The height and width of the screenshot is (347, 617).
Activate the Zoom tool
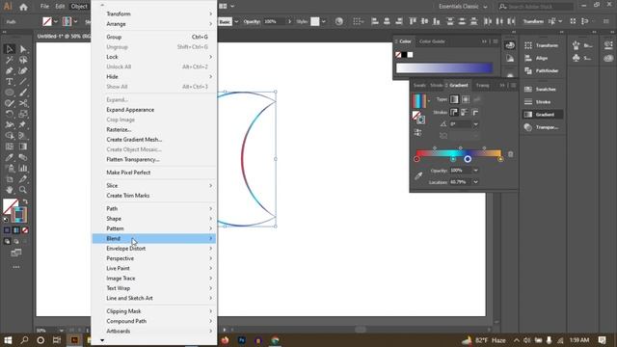23,190
